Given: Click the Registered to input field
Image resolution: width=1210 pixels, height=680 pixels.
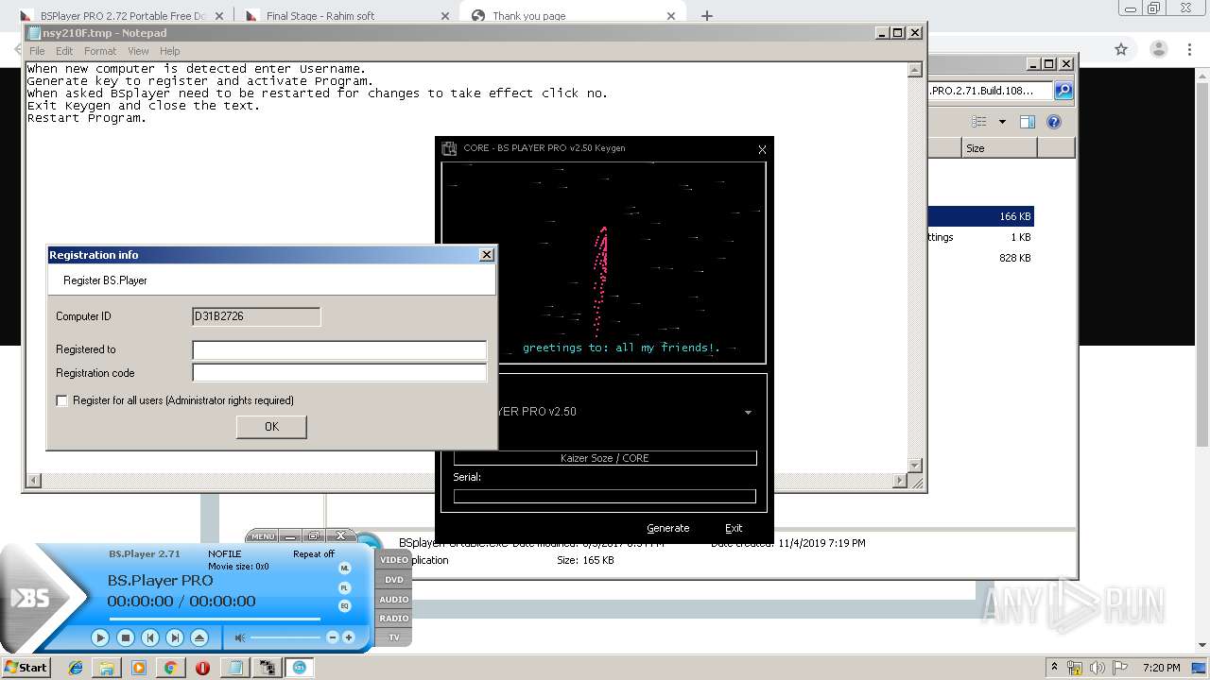Looking at the screenshot, I should tap(339, 349).
